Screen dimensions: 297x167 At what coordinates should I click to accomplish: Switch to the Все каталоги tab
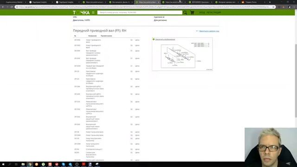tap(121, 2)
